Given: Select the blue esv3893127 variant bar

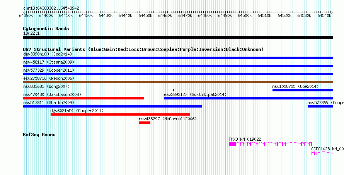Looking at the screenshot, I should pos(249,98).
